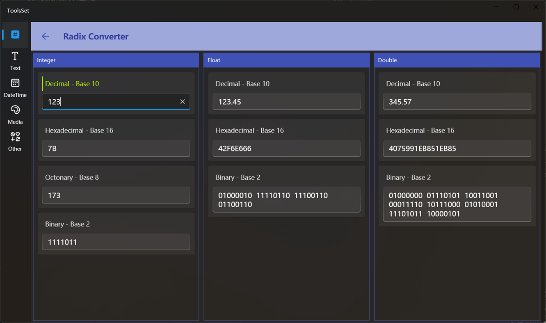Image resolution: width=546 pixels, height=323 pixels.
Task: Click the Integer Decimal - Base 10 label
Action: click(72, 84)
